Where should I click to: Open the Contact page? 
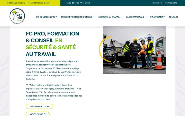(x=173, y=17)
